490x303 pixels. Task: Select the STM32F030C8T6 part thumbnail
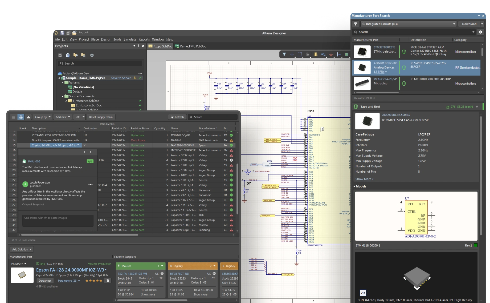coord(362,52)
